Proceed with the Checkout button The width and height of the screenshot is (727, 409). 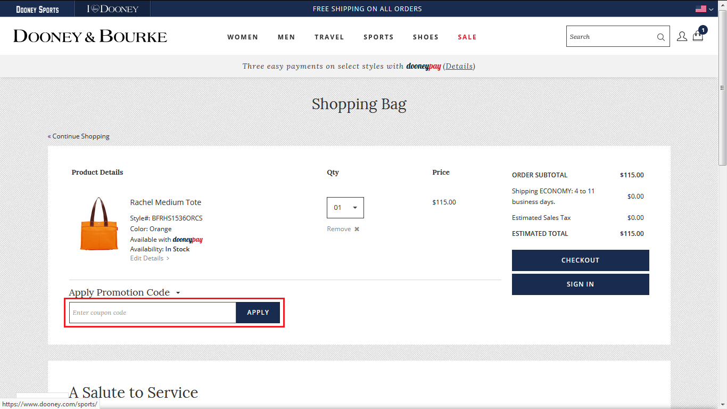tap(581, 260)
